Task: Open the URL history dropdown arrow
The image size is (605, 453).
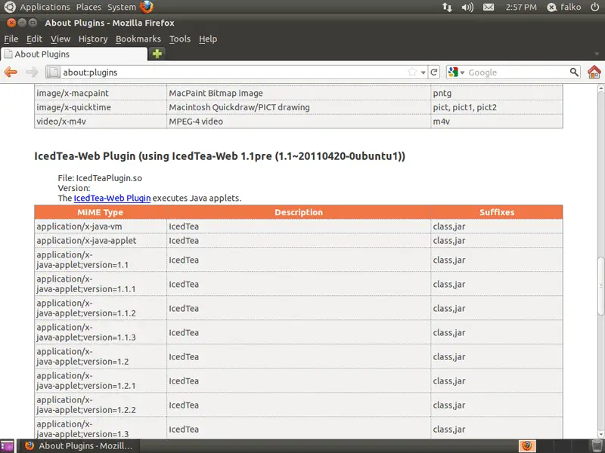Action: (423, 72)
